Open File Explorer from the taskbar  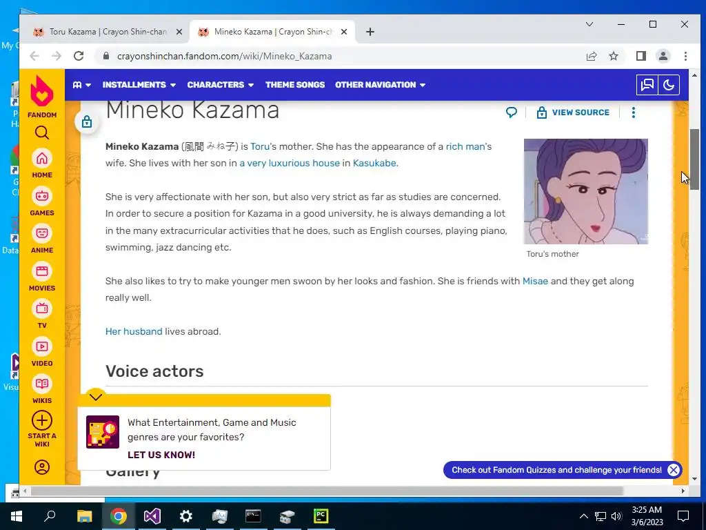pos(84,516)
